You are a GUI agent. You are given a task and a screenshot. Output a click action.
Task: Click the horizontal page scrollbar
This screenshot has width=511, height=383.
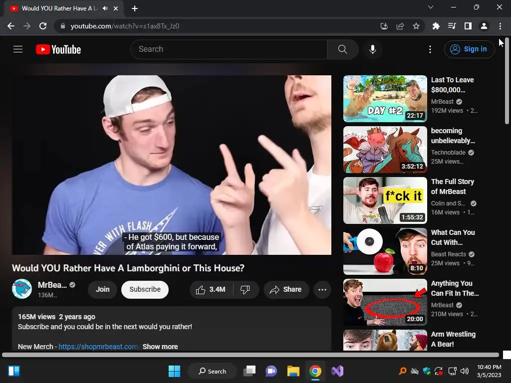[251, 355]
